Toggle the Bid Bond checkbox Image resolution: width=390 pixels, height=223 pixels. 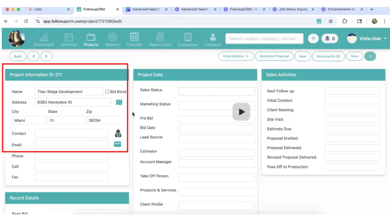pos(107,92)
